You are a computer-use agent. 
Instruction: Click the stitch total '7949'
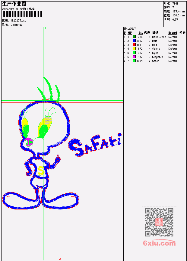[175, 3]
